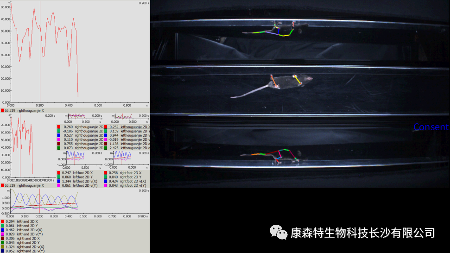
Task: Select red swatch under the top large graph
Action: click(x=2, y=111)
